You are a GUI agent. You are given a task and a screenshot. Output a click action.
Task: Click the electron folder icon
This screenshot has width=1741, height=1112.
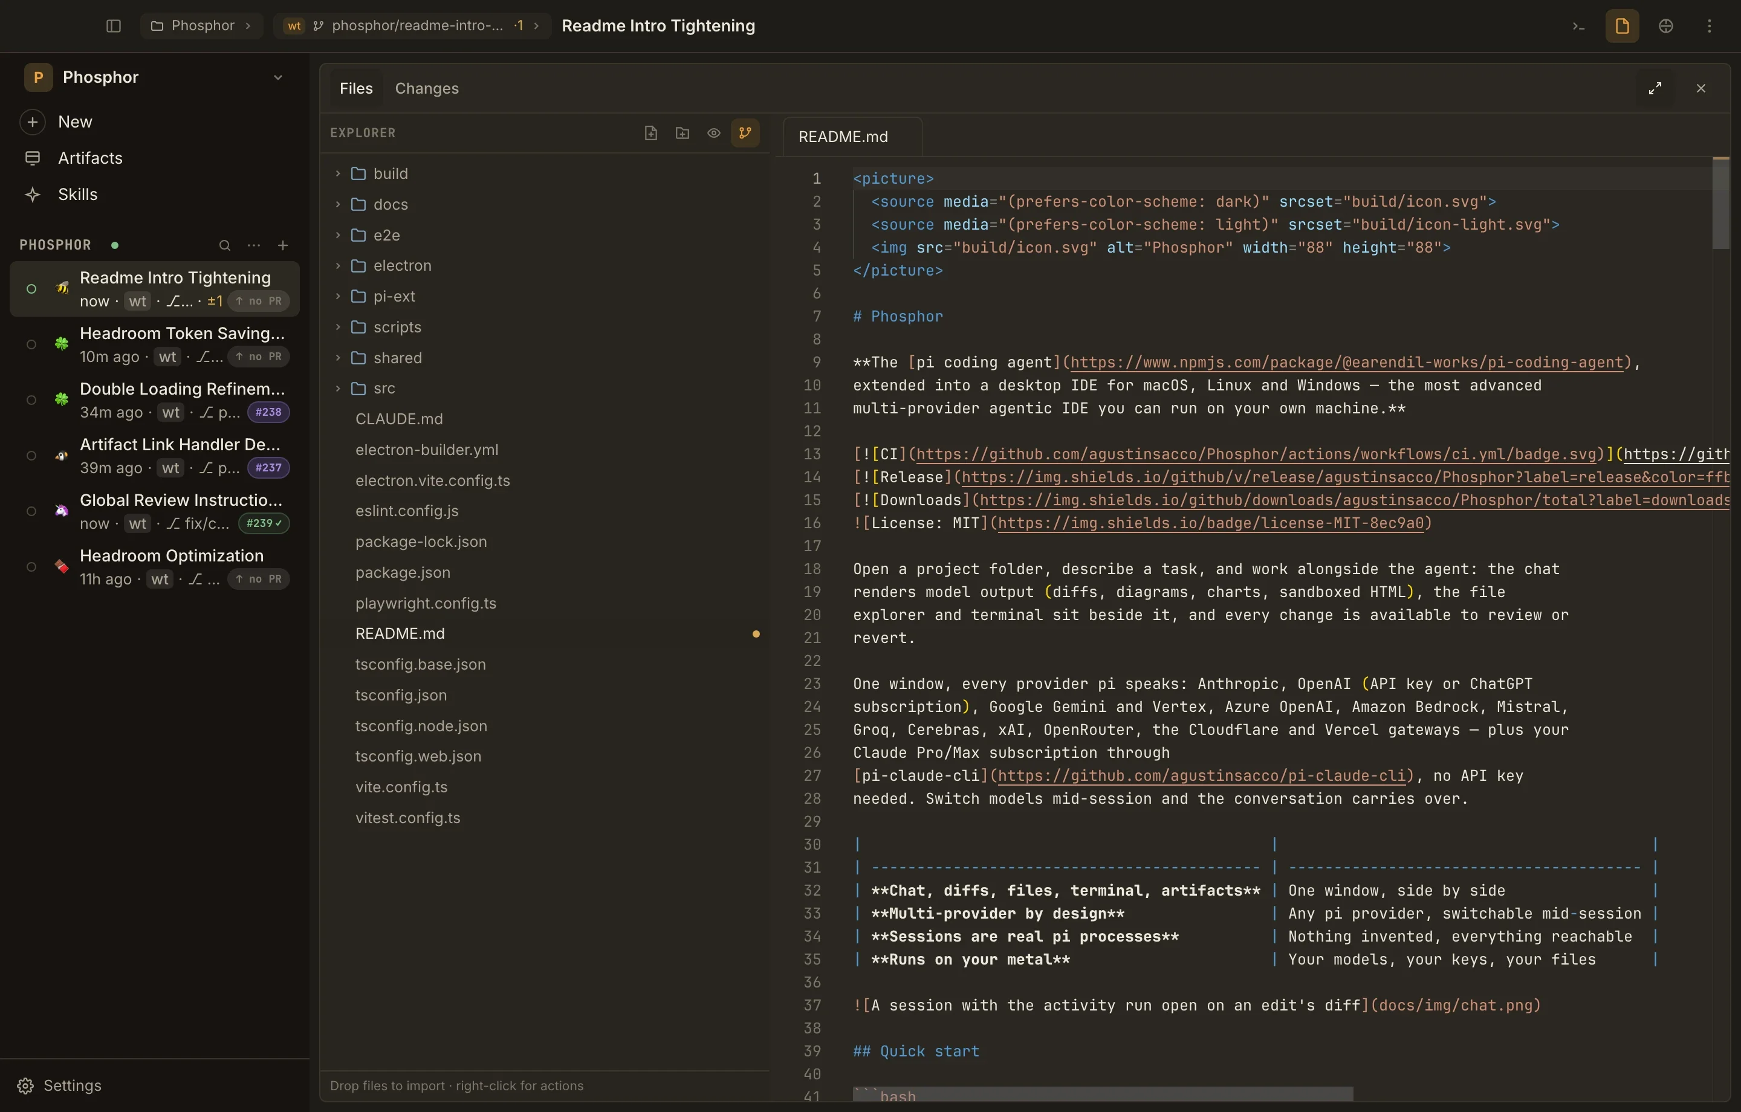[x=358, y=266]
